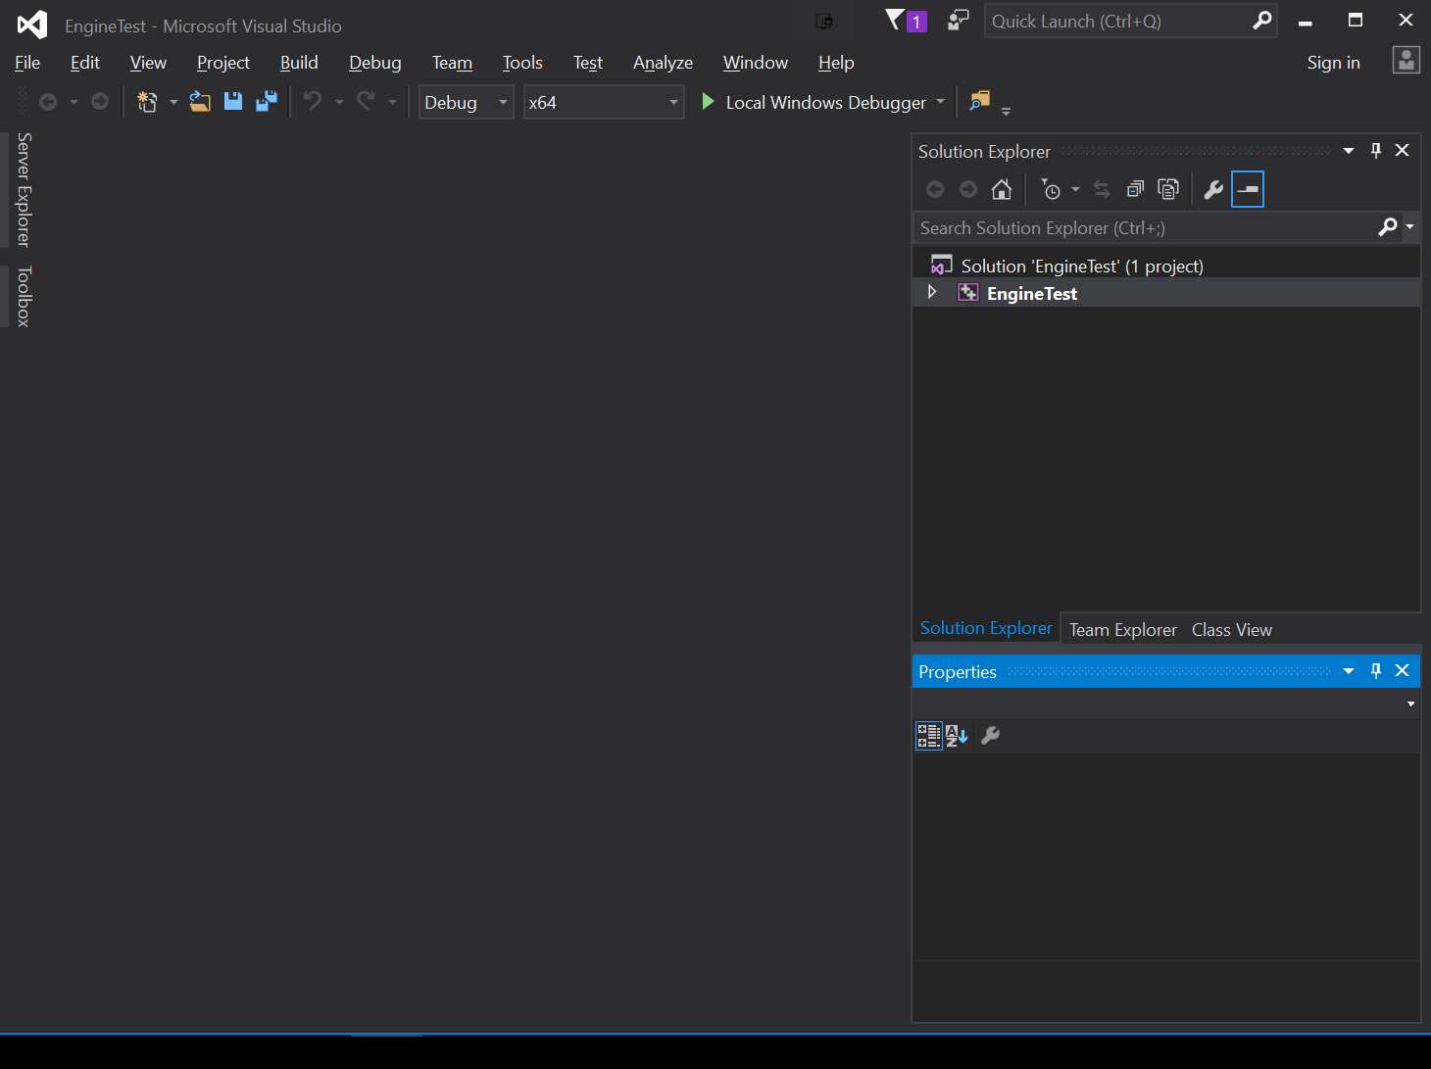Open Properties panel window position dropdown

tap(1349, 670)
